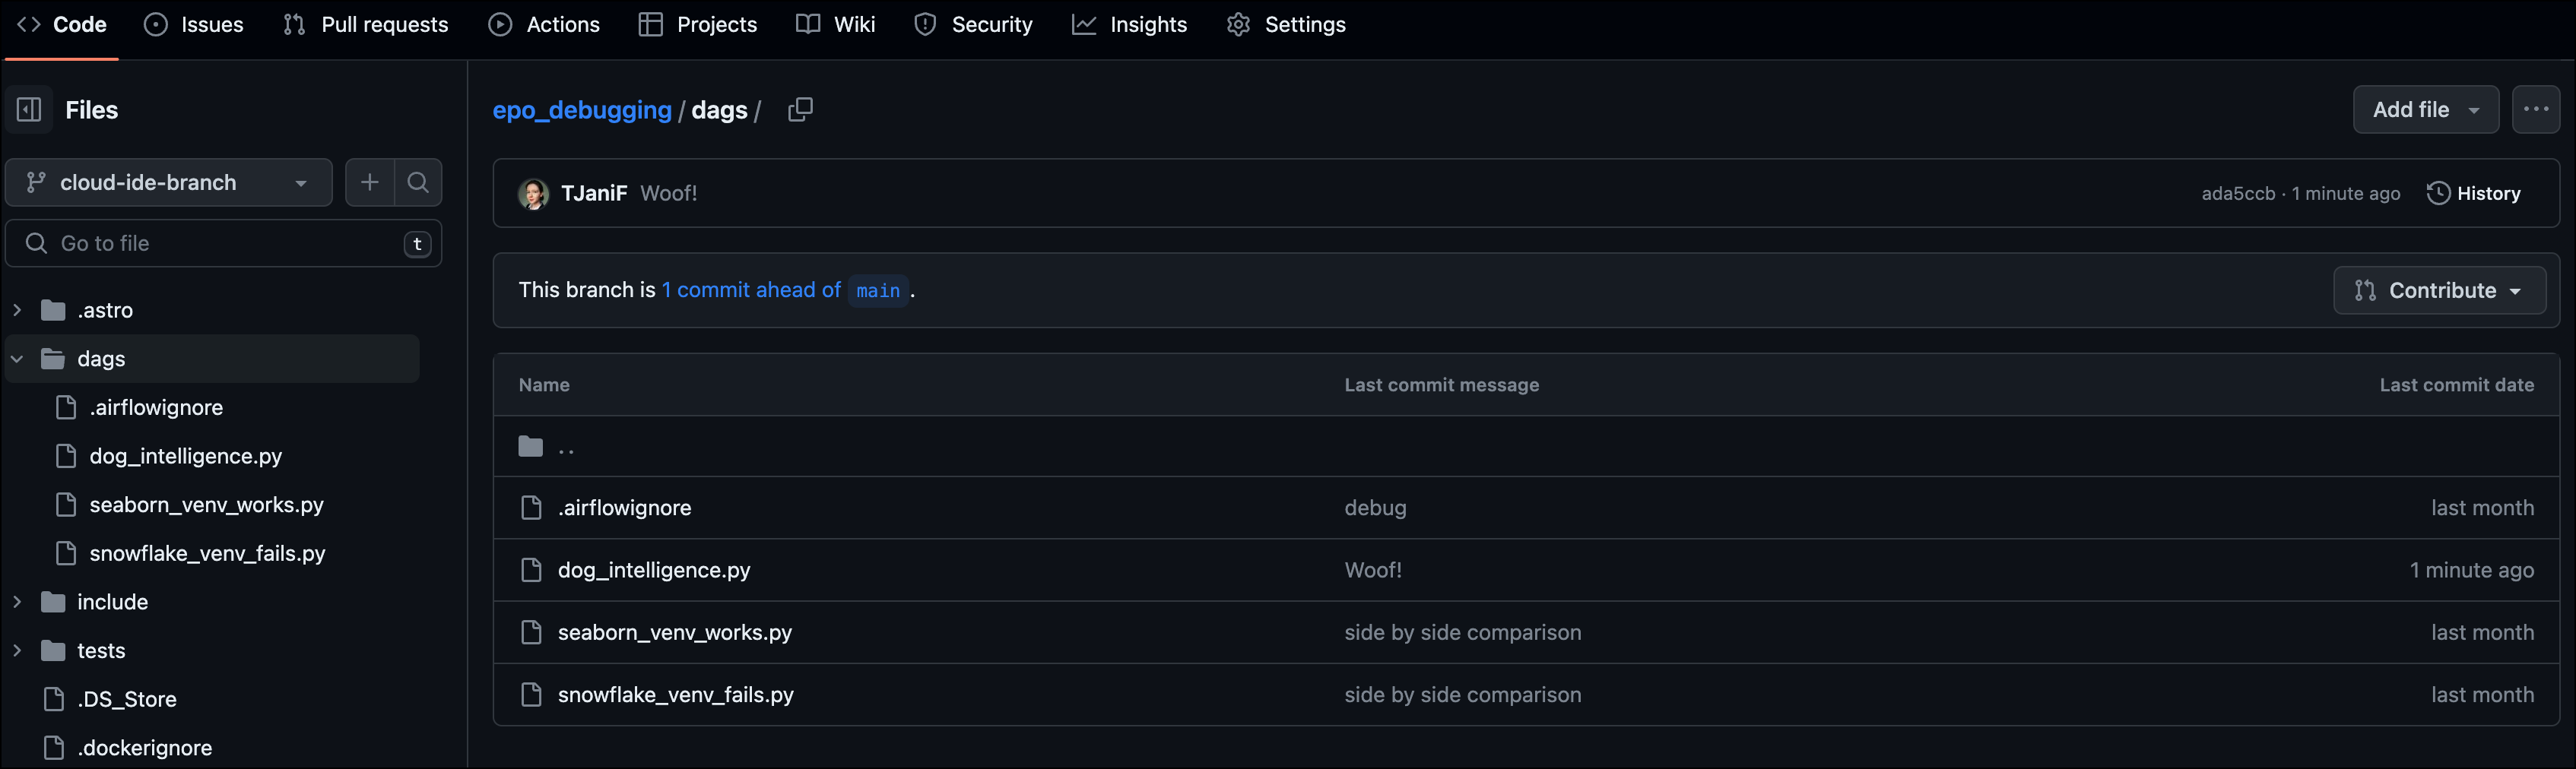
Task: Open the branch search tool
Action: pyautogui.click(x=417, y=182)
